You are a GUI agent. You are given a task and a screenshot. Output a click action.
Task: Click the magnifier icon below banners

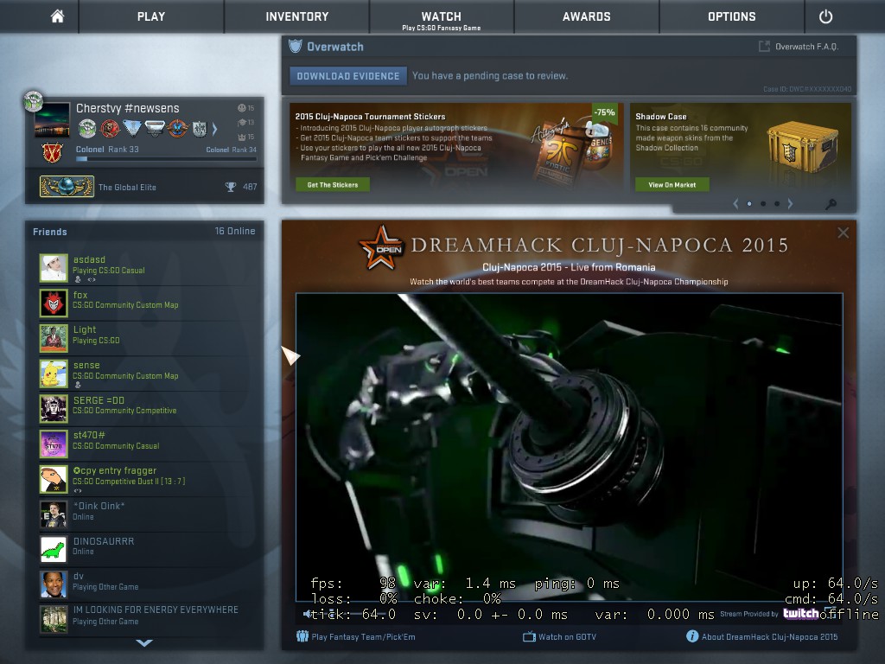click(x=831, y=204)
